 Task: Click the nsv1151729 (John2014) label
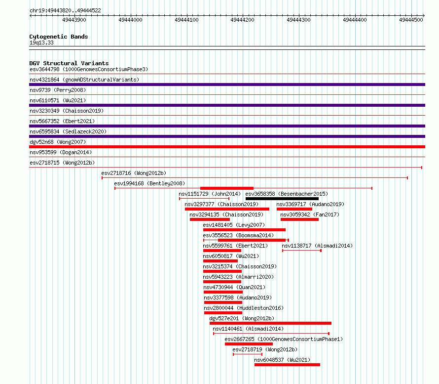(210, 194)
